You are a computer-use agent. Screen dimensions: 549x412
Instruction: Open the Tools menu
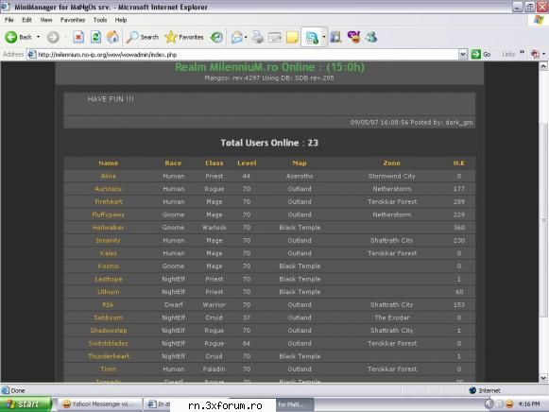pos(100,20)
